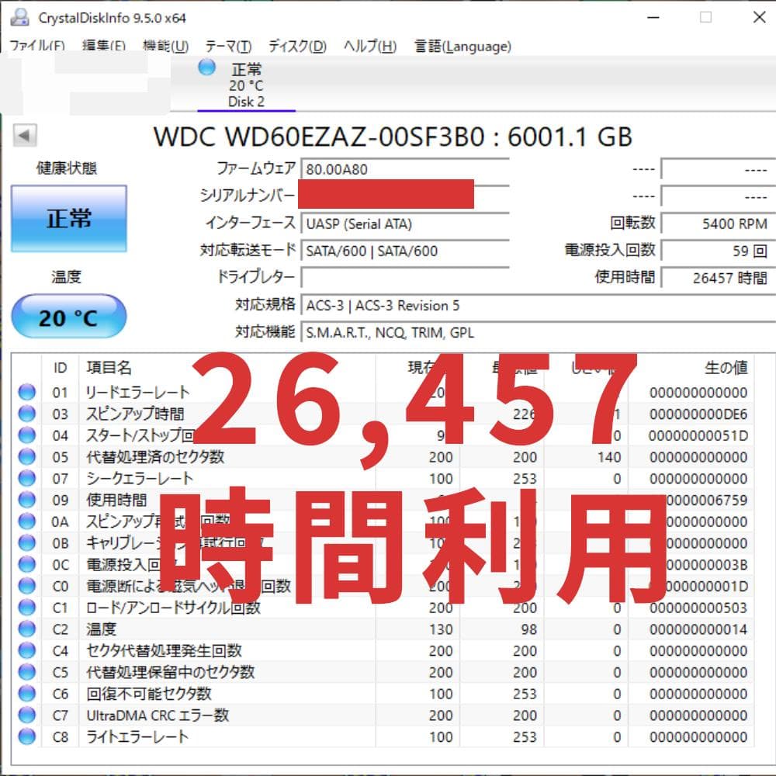Click the blue health dot above Disk 2
776x776 pixels.
pyautogui.click(x=206, y=68)
